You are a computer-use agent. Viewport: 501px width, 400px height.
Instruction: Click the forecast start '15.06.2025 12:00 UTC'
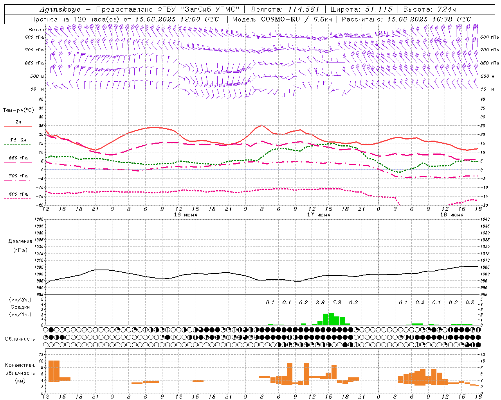(x=177, y=19)
